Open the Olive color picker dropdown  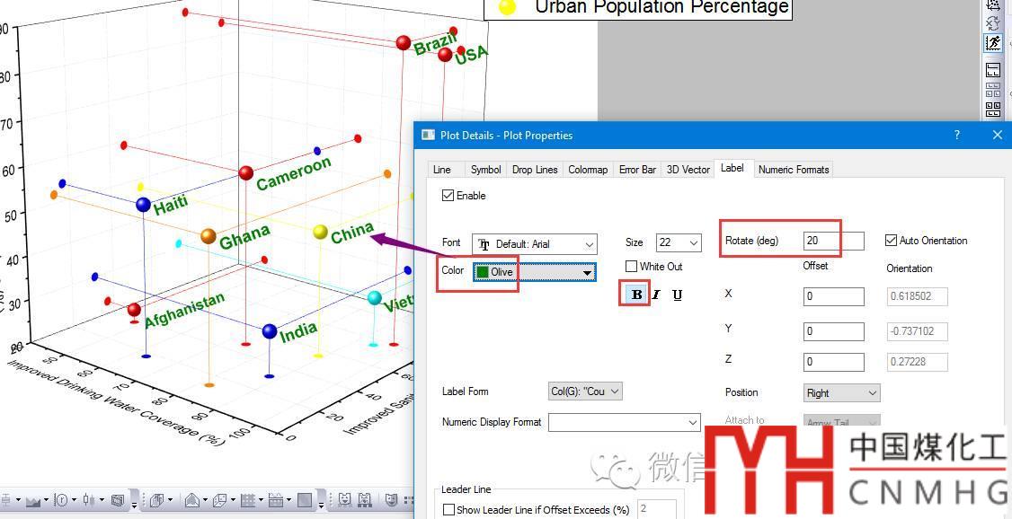point(534,272)
